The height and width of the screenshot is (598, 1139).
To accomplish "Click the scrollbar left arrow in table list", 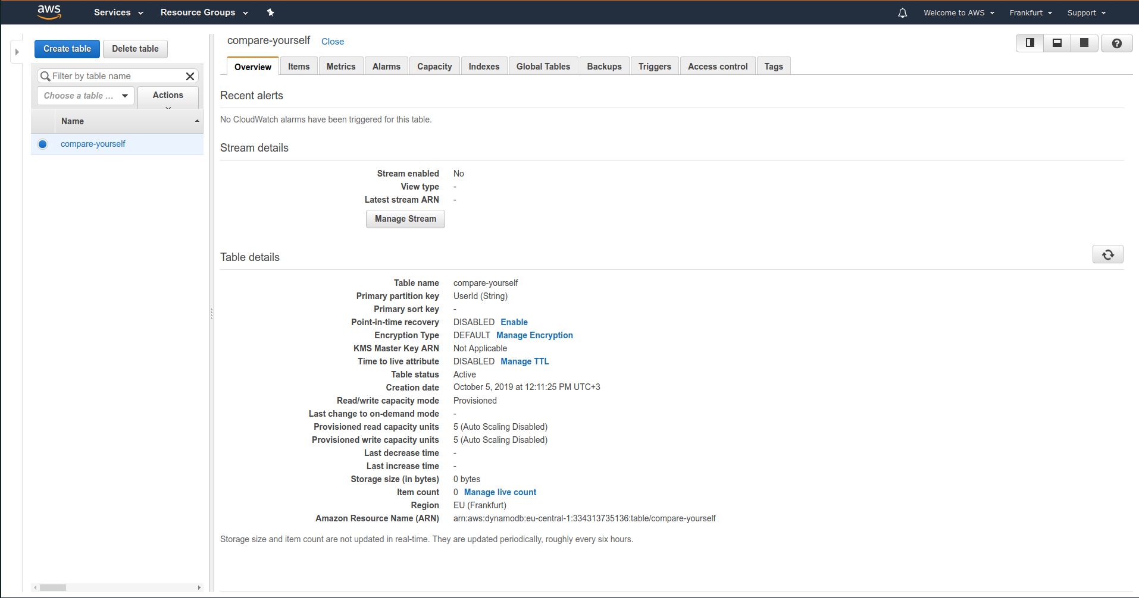I will 35,587.
